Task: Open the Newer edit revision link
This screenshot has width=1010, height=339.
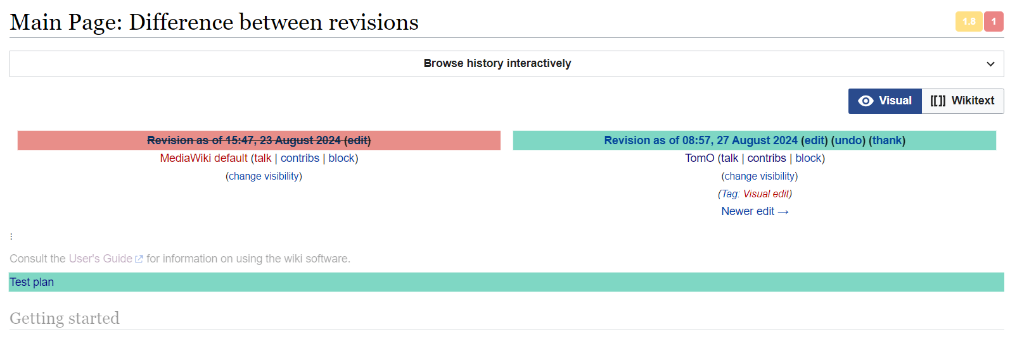Action: (x=754, y=211)
